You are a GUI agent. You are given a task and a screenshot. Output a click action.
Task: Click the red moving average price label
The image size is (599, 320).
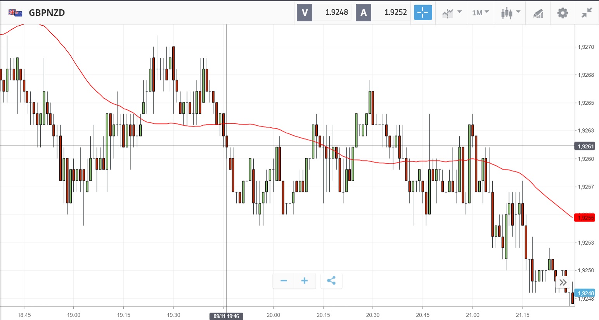point(584,217)
